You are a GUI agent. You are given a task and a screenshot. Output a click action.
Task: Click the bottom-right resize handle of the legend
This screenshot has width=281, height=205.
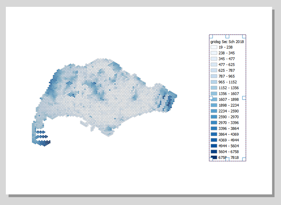[x=244, y=159]
